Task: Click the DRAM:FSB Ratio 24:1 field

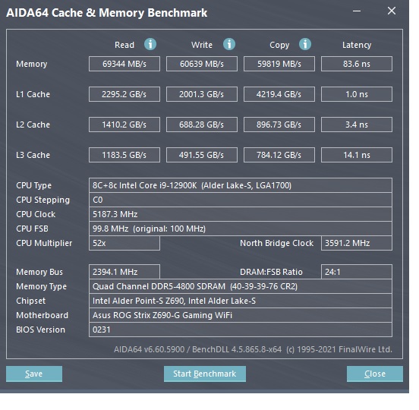Action: tap(357, 272)
